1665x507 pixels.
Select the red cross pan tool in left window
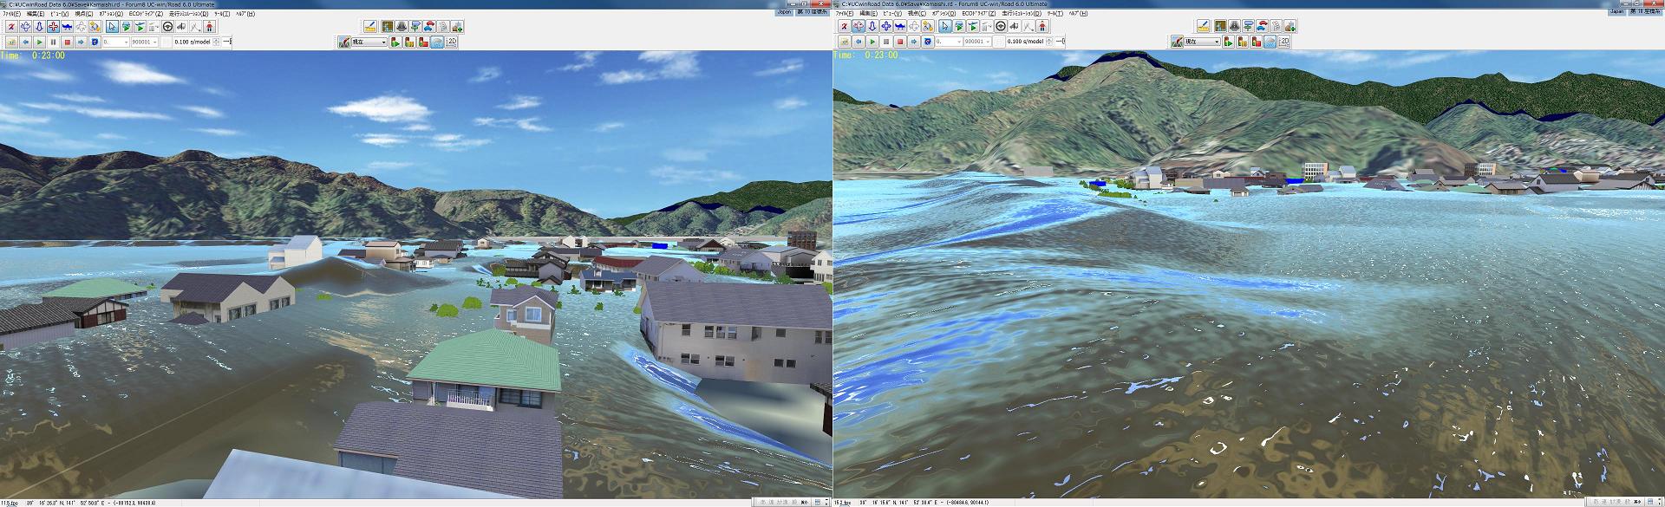(53, 26)
